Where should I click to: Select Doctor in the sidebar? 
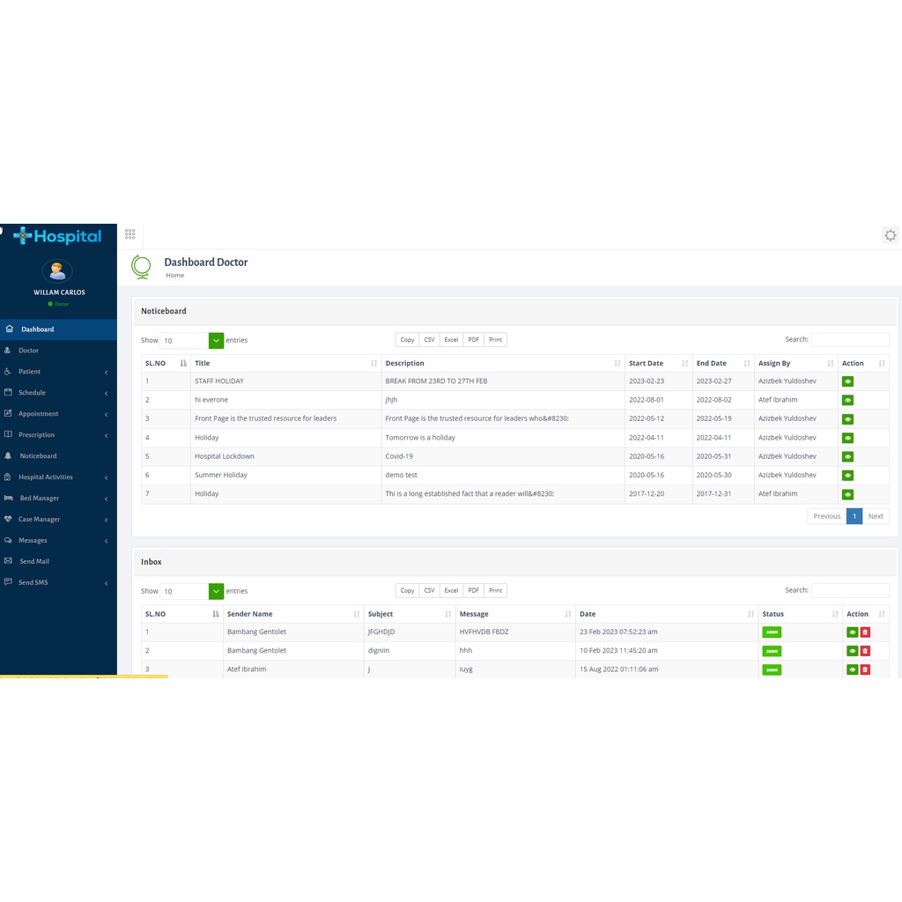pos(29,351)
